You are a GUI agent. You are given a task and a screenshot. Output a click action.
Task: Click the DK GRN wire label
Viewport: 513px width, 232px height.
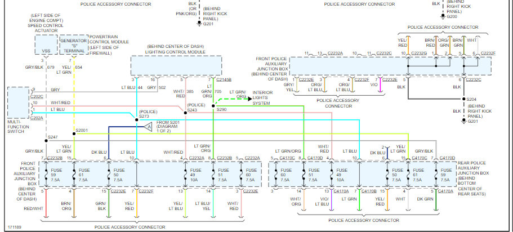click(425, 199)
